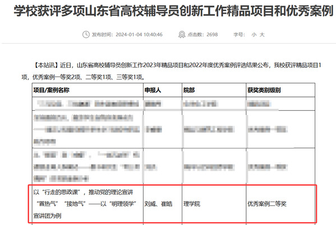Click the 【本站讯】 intro paragraph

171,71
